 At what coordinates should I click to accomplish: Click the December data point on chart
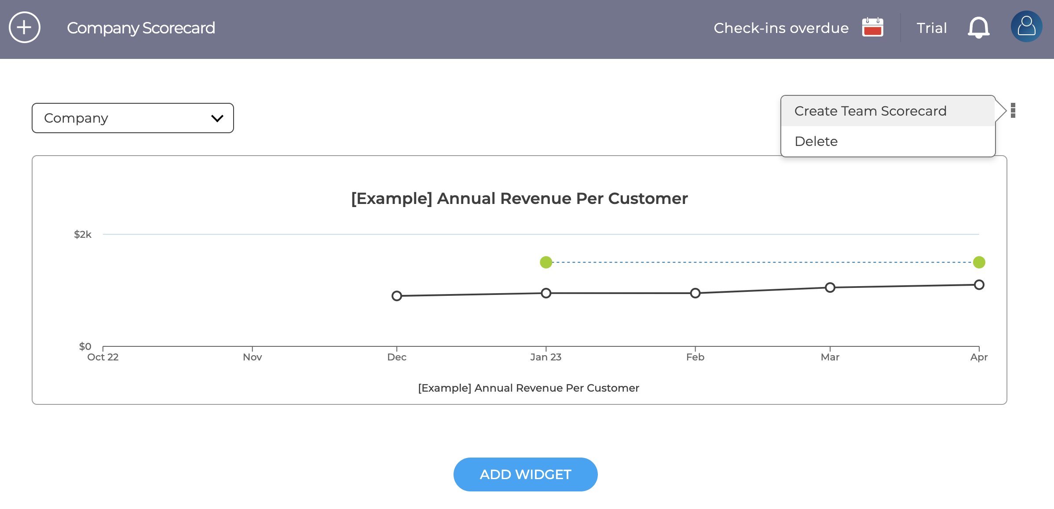click(397, 296)
